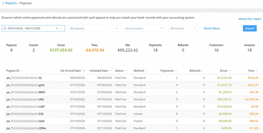The width and height of the screenshot is (263, 133).
Task: Click Reset filters link
Action: click(212, 28)
